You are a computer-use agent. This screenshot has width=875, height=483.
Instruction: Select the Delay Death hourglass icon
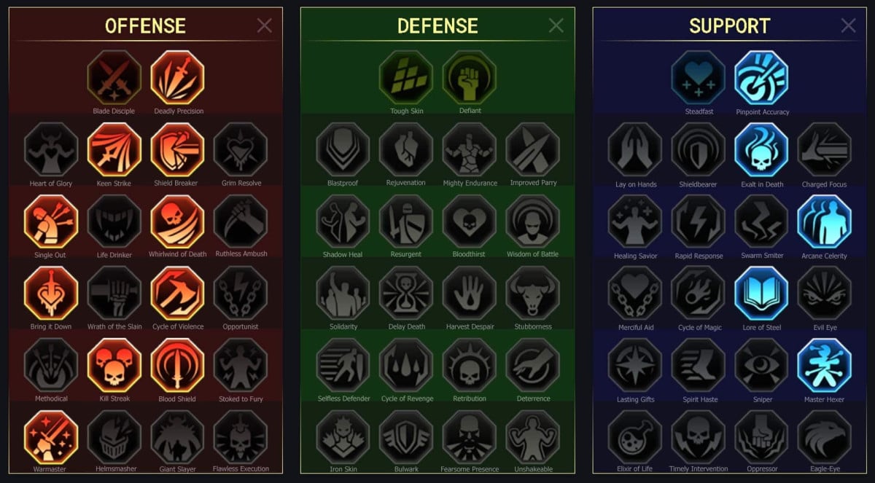coord(406,293)
